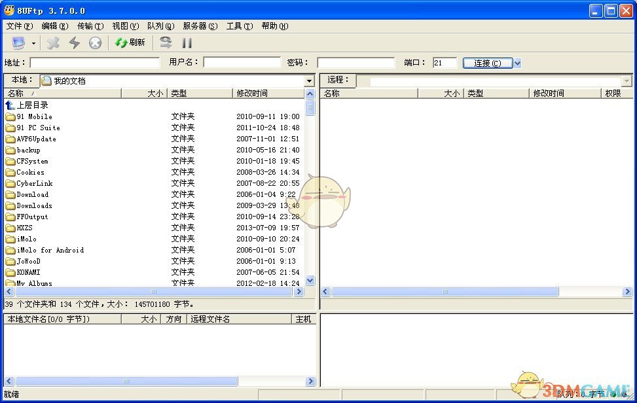Image resolution: width=637 pixels, height=403 pixels.
Task: Click the lightning quick-connect icon
Action: pyautogui.click(x=74, y=43)
